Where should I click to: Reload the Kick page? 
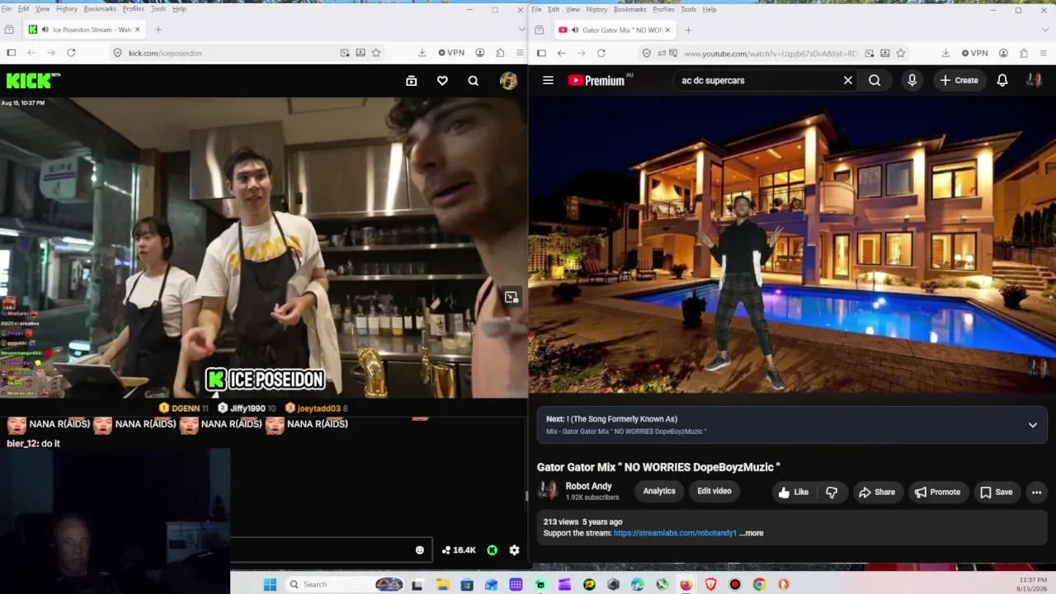click(71, 53)
